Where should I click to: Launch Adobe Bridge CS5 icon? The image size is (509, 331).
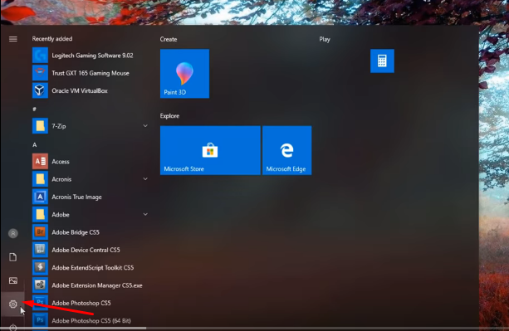tap(40, 232)
